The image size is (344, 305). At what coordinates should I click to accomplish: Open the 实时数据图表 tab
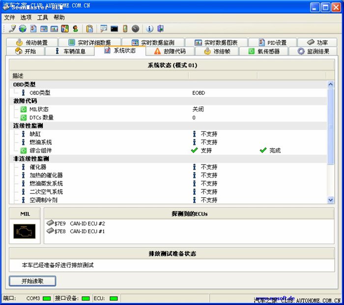(x=216, y=43)
